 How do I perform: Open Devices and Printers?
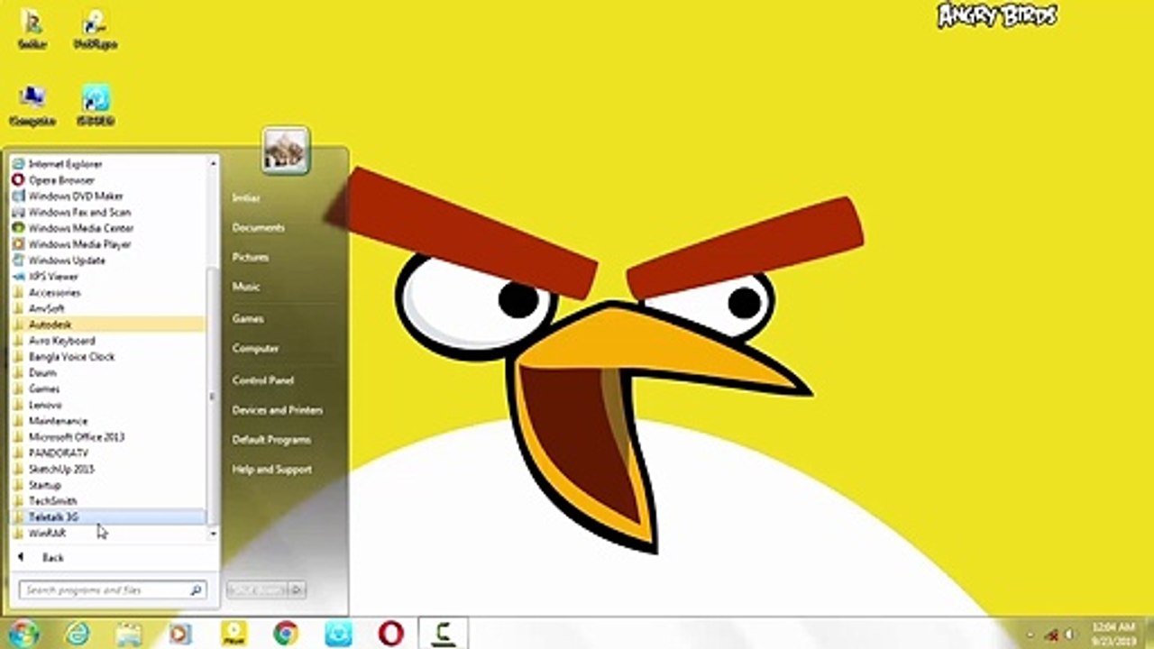pyautogui.click(x=278, y=410)
